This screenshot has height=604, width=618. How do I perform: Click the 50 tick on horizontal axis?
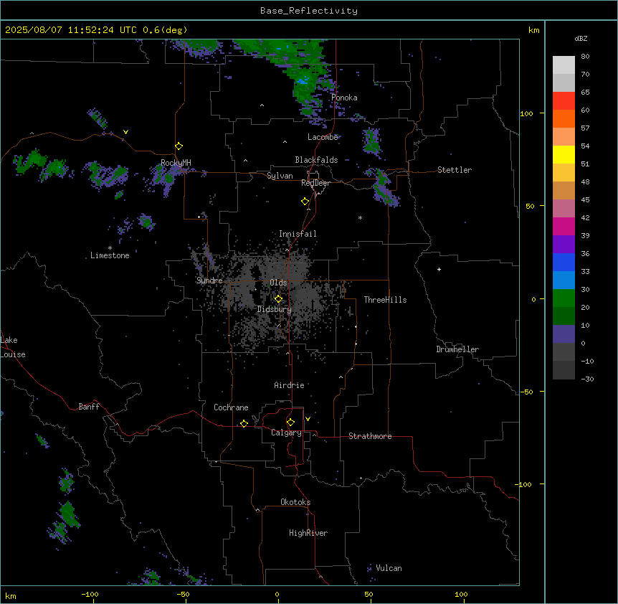click(369, 594)
